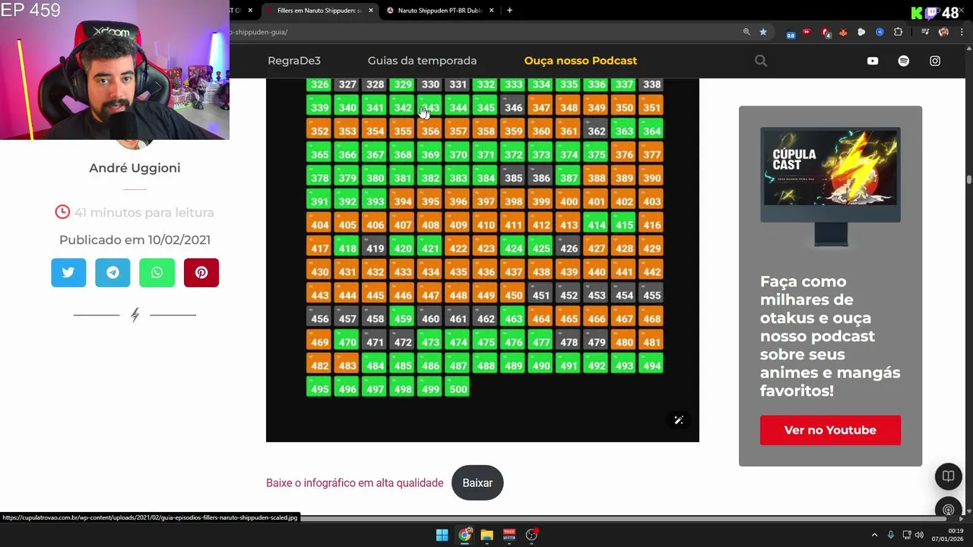Click the Baixar button
Image resolution: width=973 pixels, height=547 pixels.
[477, 483]
